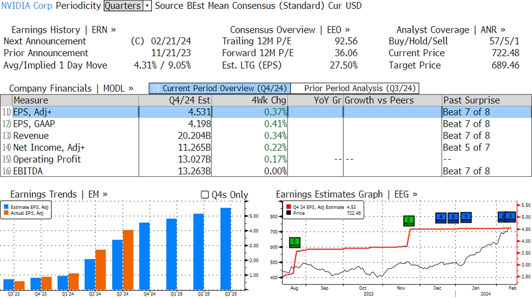Open Consensus Overview EEO link

290,30
